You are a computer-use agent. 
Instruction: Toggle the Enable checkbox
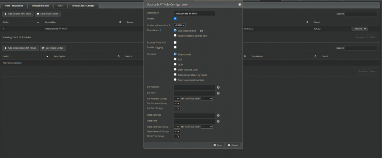coord(175,18)
